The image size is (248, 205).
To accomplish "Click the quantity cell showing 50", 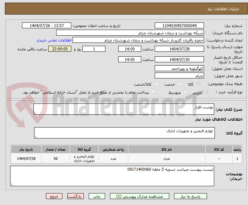I will click(x=56, y=159).
